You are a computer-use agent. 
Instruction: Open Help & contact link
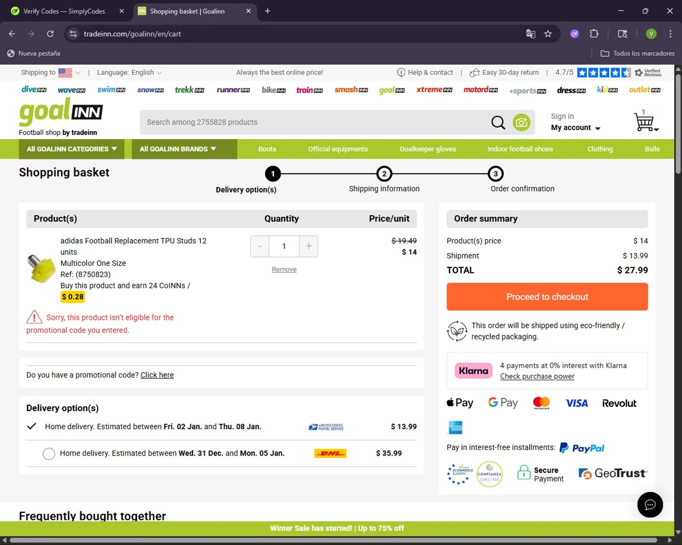[425, 72]
